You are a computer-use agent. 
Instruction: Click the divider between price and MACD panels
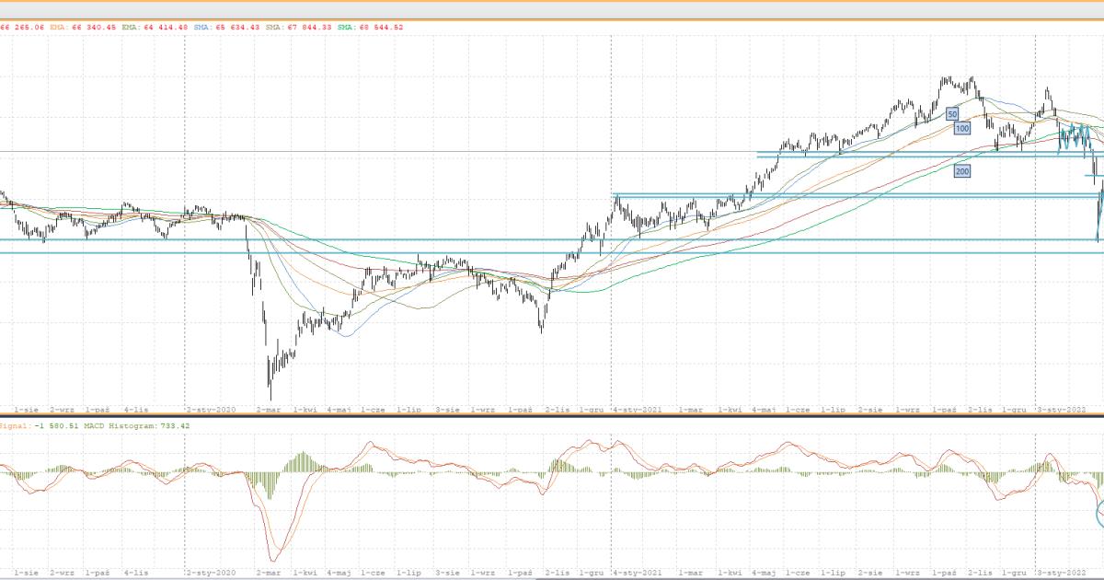tap(552, 419)
